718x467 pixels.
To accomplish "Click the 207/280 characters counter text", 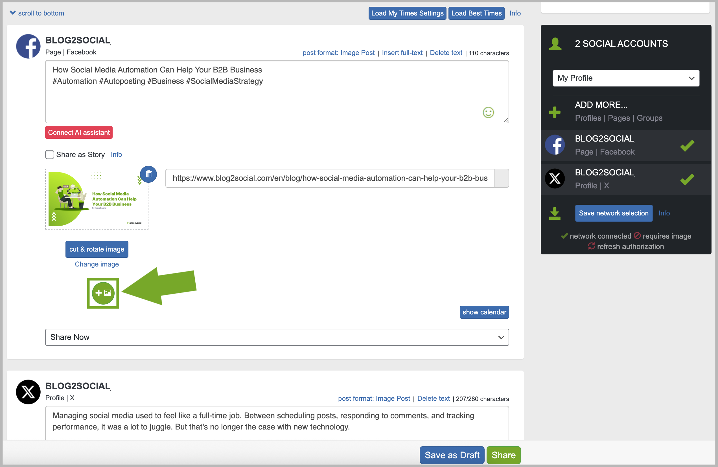I will (482, 398).
